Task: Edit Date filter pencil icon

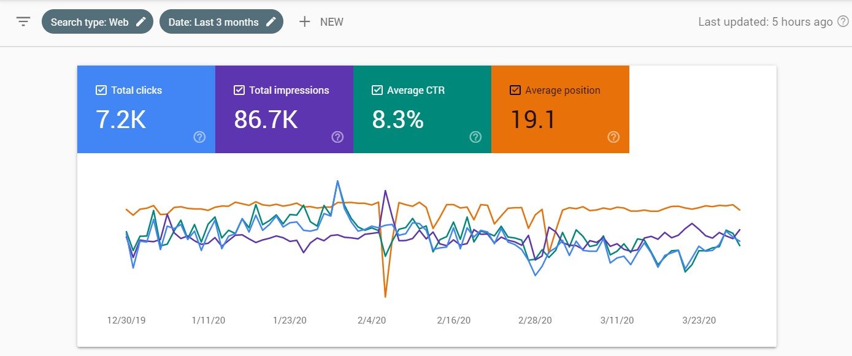Action: 271,22
